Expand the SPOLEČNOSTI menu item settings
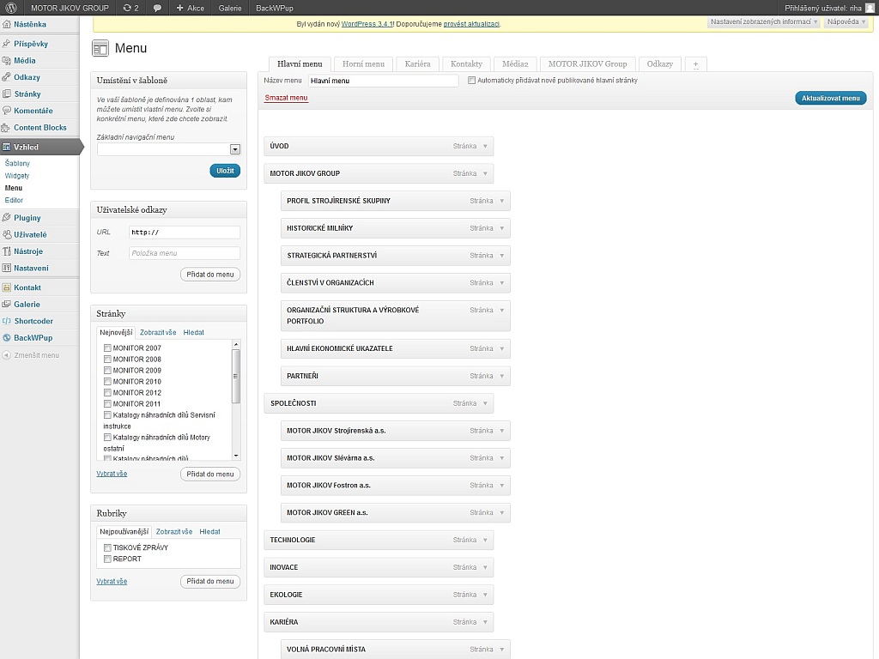Screen dimensions: 879x659 point(484,403)
